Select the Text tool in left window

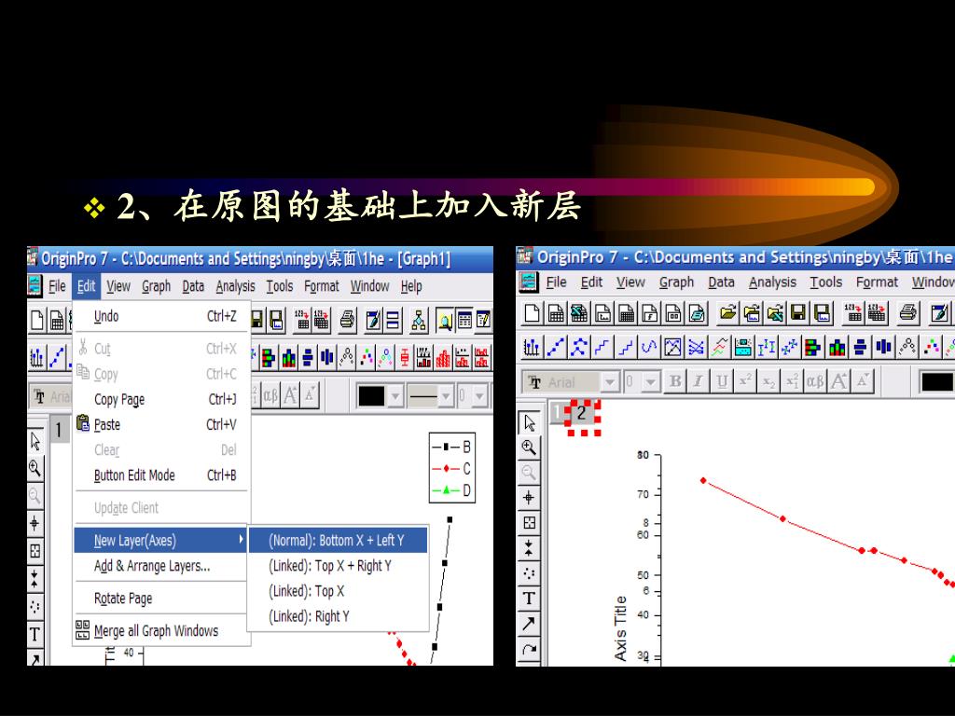tap(35, 634)
